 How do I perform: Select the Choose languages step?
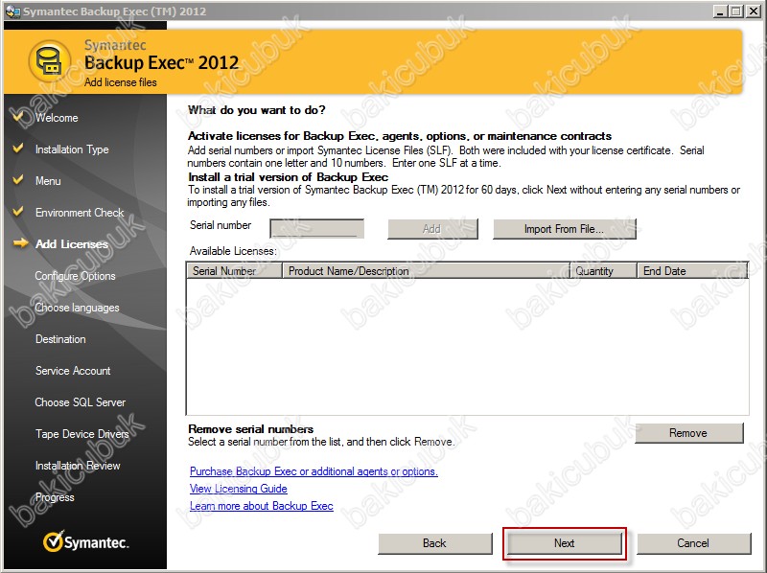78,308
